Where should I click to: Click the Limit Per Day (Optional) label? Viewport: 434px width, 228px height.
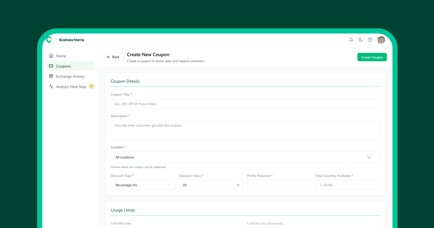(265, 223)
